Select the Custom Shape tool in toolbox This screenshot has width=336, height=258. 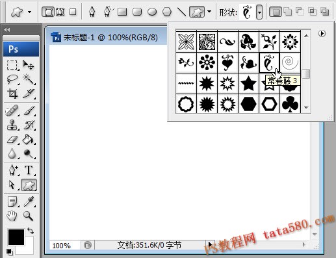click(29, 185)
